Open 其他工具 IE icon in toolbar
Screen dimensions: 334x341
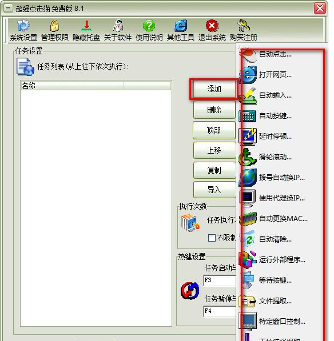point(181,26)
